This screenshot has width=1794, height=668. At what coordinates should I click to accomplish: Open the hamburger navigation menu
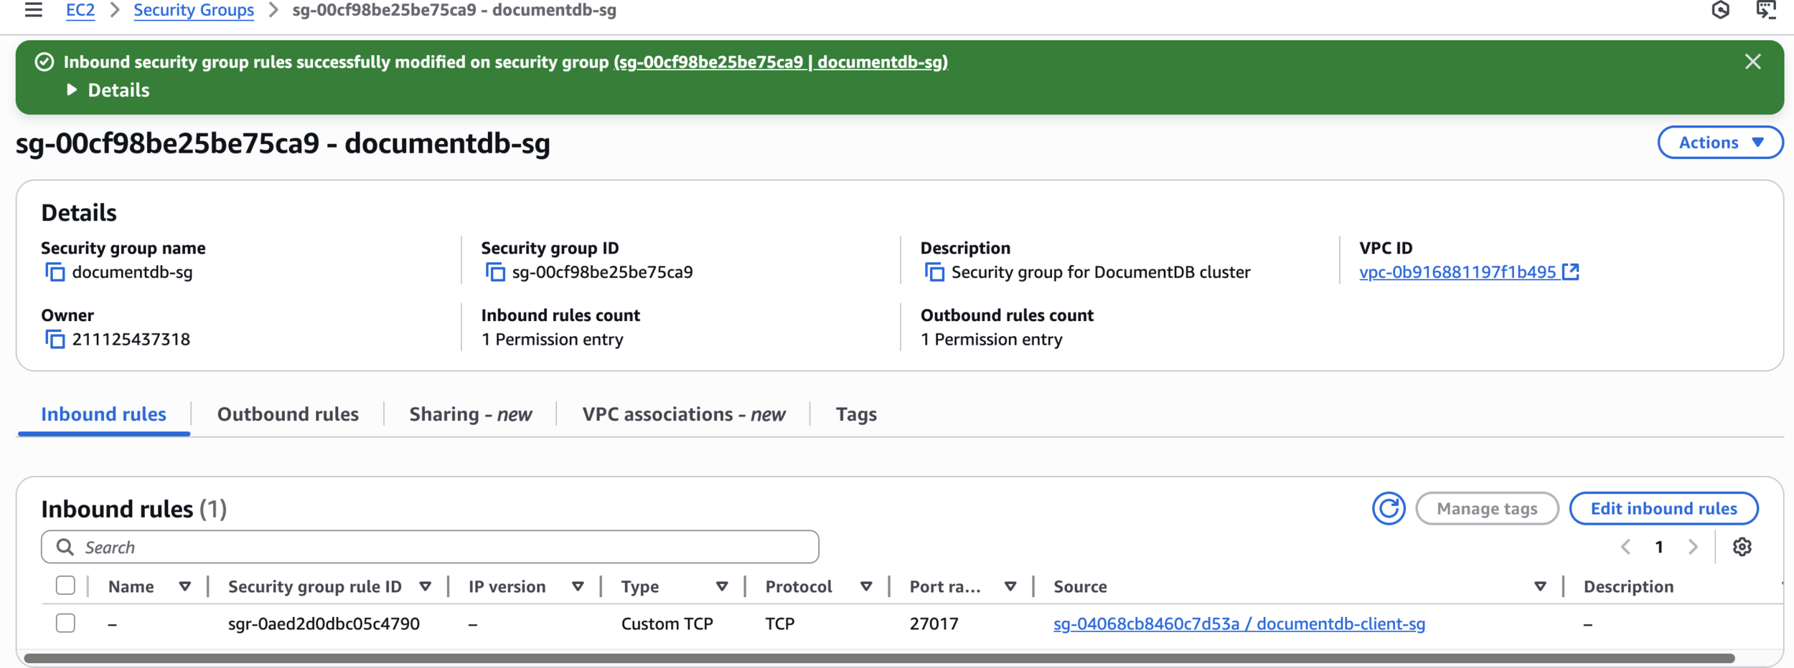[33, 10]
